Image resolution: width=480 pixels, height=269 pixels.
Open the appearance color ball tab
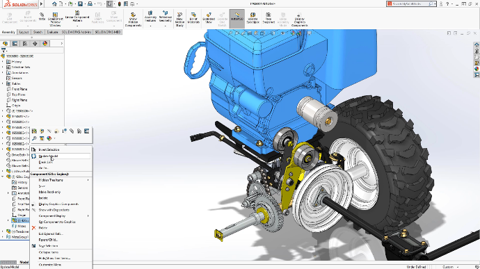coord(45,44)
